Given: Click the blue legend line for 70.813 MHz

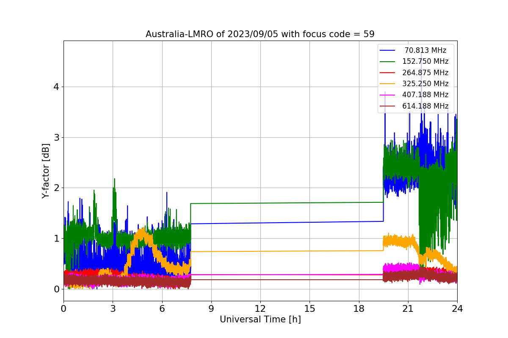Looking at the screenshot, I should pyautogui.click(x=388, y=50).
